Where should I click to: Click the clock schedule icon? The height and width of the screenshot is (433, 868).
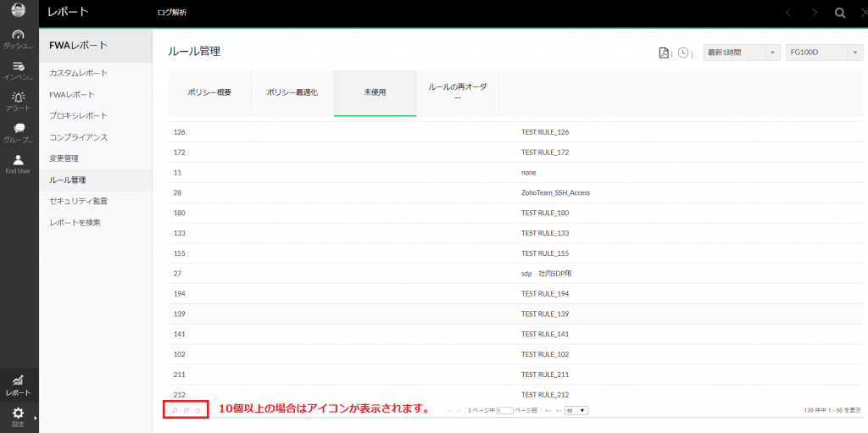683,53
